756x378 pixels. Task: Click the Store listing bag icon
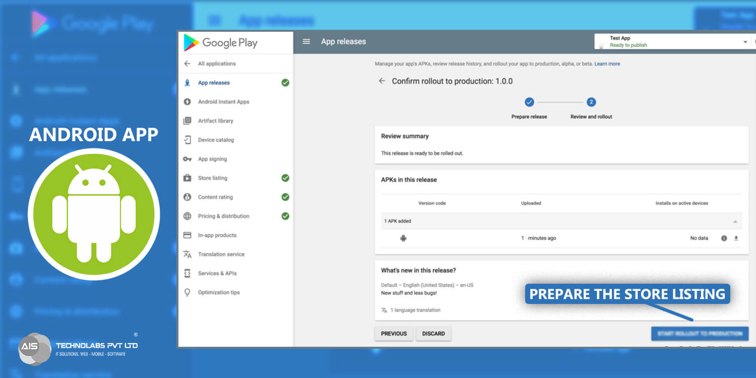(x=187, y=178)
